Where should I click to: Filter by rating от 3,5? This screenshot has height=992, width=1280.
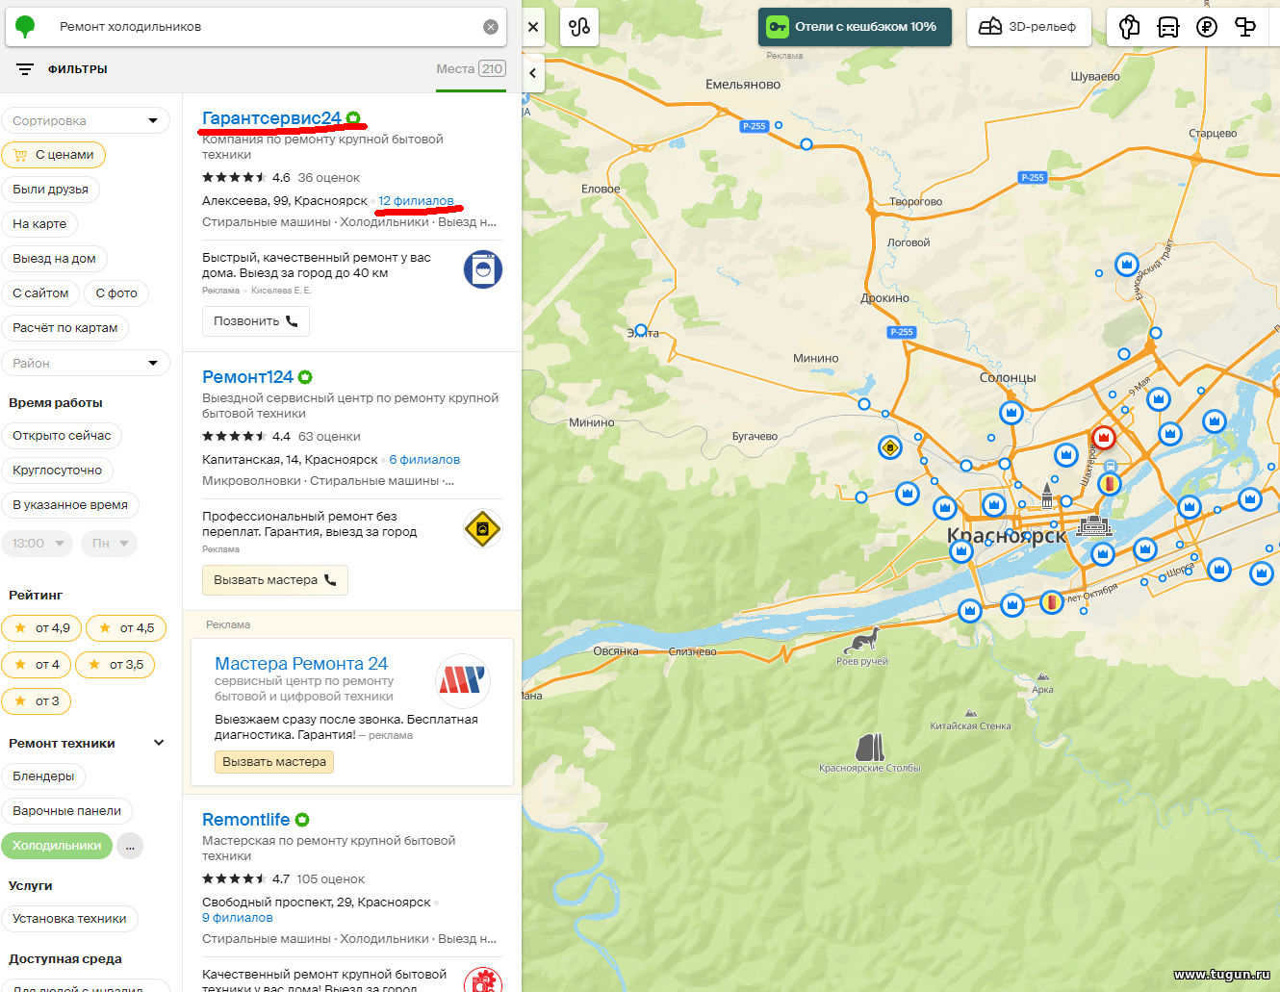(115, 664)
